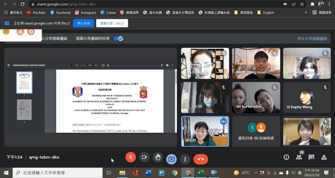Leave the call with red hangup button

tap(201, 159)
